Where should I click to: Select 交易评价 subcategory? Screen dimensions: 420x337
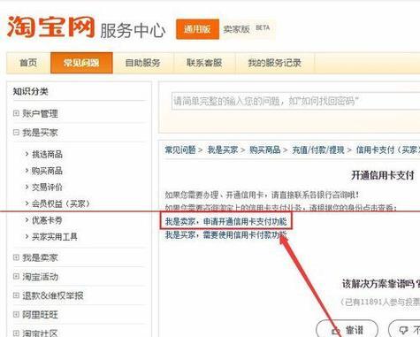tap(47, 188)
